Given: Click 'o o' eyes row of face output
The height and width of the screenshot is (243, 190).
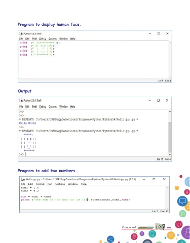Looking at the screenshot, I should (x=28, y=139).
